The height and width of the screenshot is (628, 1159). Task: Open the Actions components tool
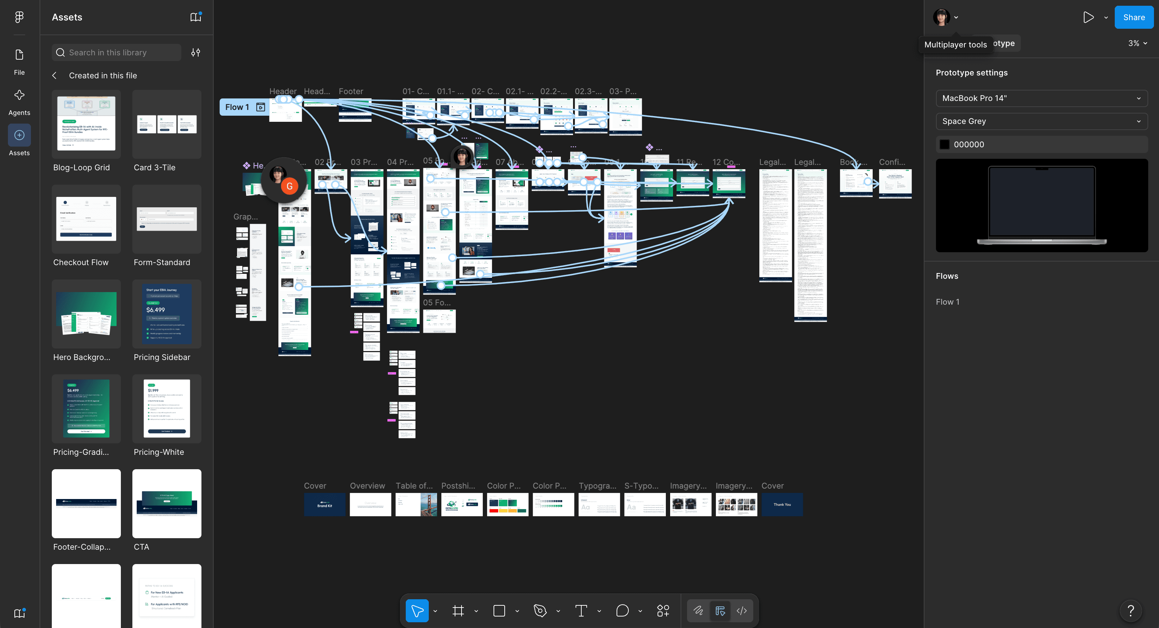663,611
